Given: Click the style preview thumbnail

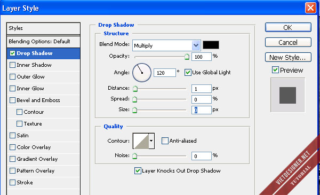Looking at the screenshot, I should [x=288, y=95].
